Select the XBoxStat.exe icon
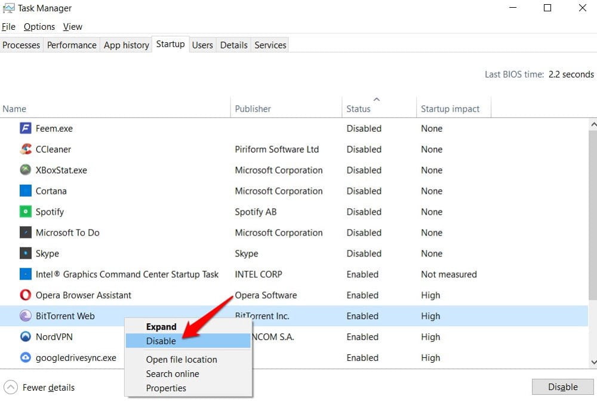 25,170
